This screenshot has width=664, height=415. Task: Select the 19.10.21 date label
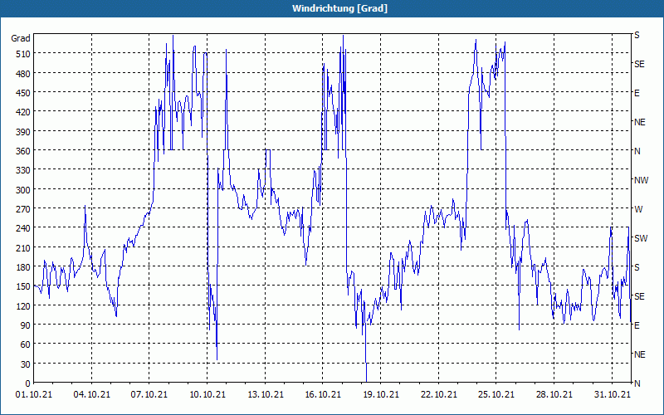381,394
